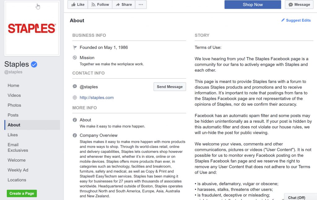Click the Shop Now button

(x=253, y=5)
